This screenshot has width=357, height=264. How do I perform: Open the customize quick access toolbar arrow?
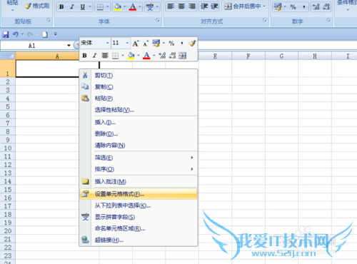(56, 34)
